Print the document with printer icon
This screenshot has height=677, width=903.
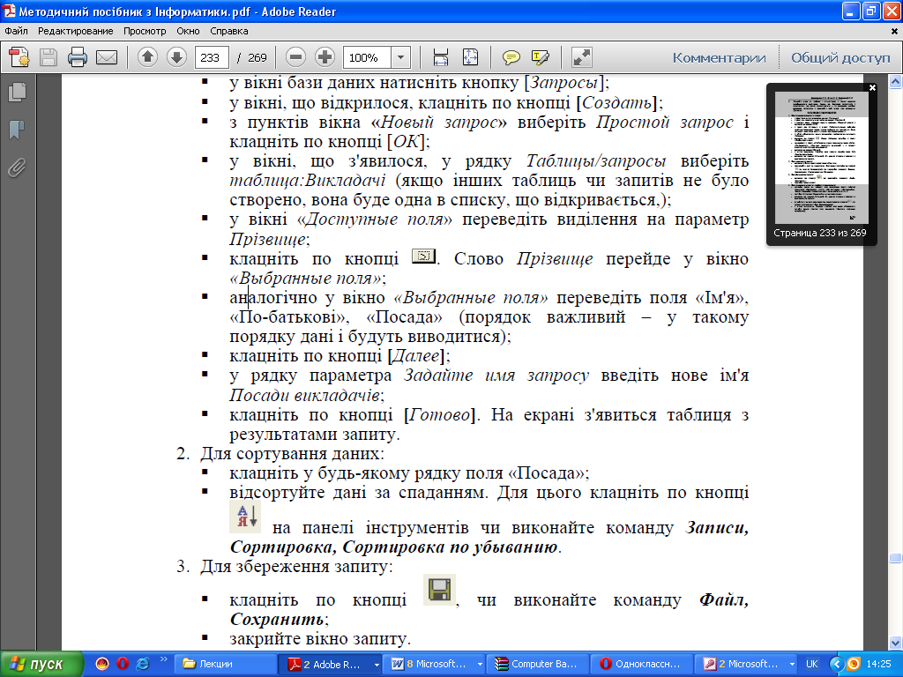78,57
